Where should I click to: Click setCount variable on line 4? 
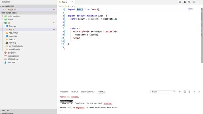[93, 19]
